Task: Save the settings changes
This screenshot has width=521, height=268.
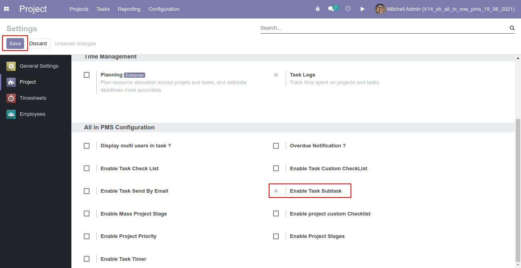Action: (x=15, y=44)
